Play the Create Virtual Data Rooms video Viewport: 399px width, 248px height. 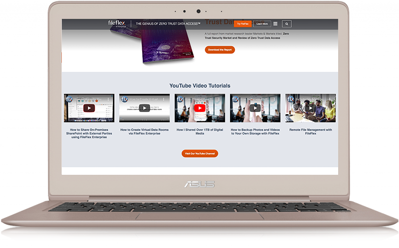tap(145, 108)
